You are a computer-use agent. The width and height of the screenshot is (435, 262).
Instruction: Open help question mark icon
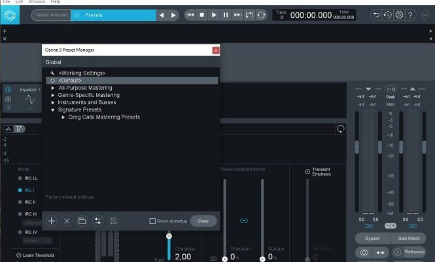410,14
